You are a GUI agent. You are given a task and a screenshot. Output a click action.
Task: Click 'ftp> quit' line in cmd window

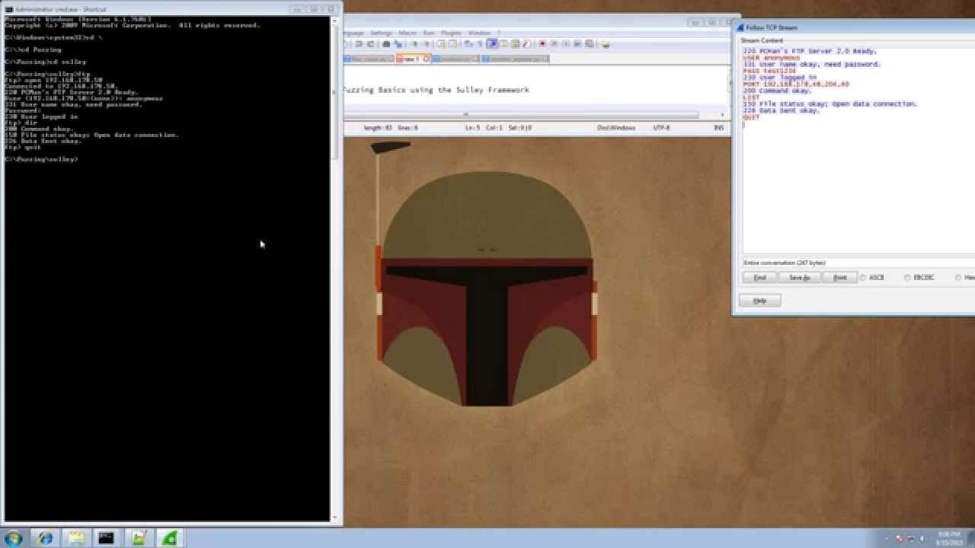[23, 147]
